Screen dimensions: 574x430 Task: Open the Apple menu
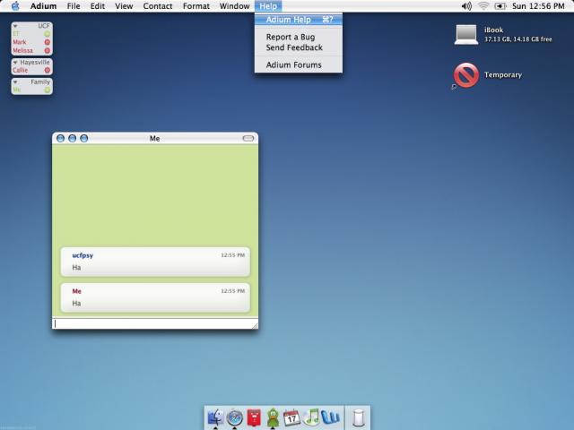click(15, 6)
